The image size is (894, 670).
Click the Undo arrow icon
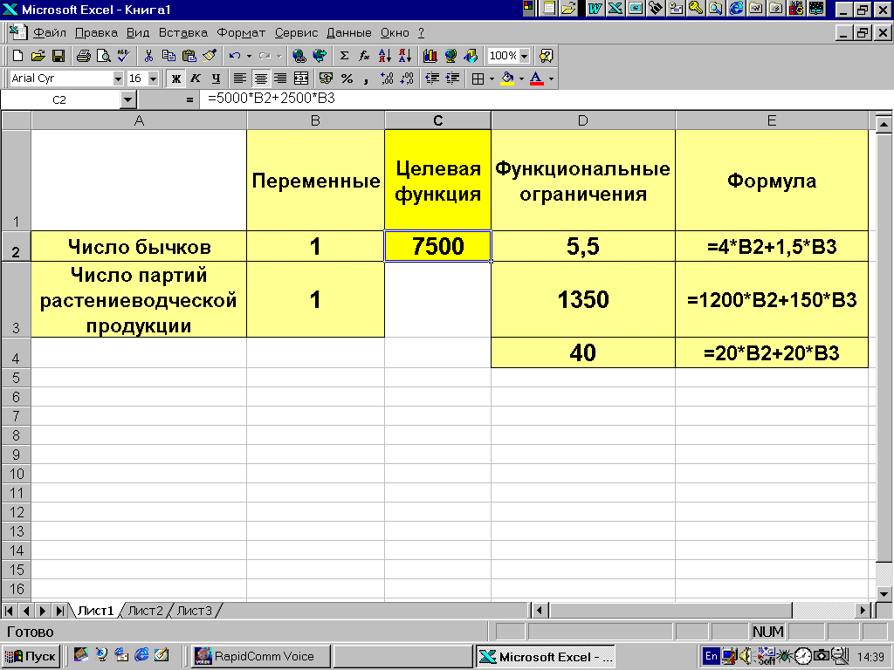pyautogui.click(x=234, y=56)
